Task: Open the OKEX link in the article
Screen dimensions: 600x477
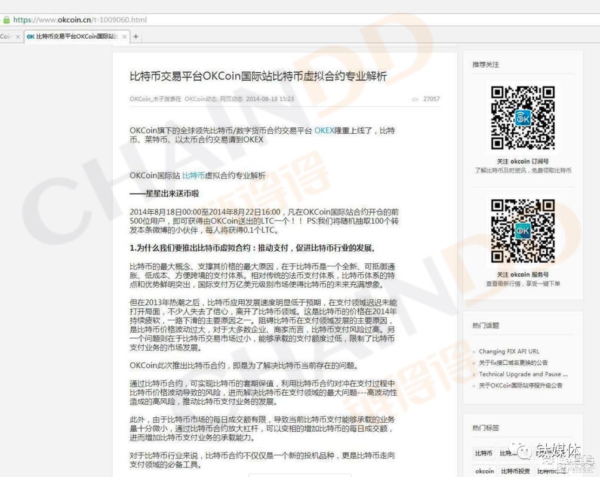Action: (x=323, y=130)
